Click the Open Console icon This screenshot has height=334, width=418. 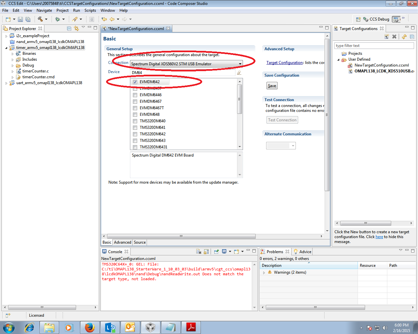[x=236, y=251]
